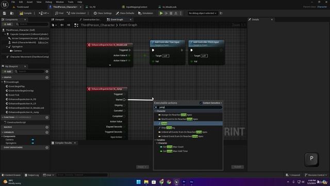Click the SpringArm variable type color pill
The height and width of the screenshot is (186, 330).
(33, 143)
